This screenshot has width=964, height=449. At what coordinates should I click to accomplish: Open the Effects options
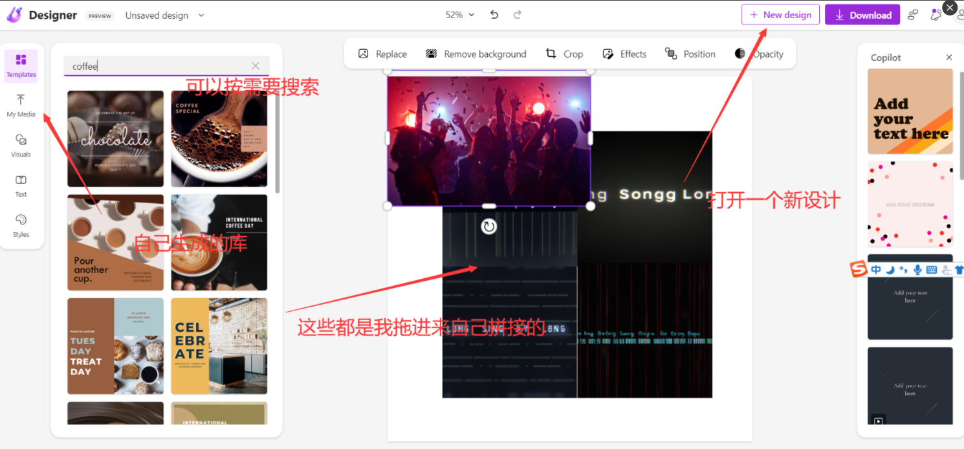coord(624,54)
